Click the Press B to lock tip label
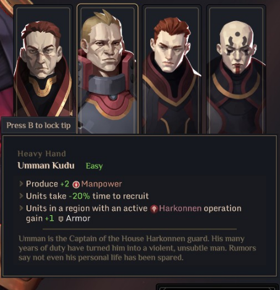This screenshot has height=290, width=280. point(38,126)
